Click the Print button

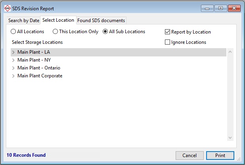[x=220, y=156]
